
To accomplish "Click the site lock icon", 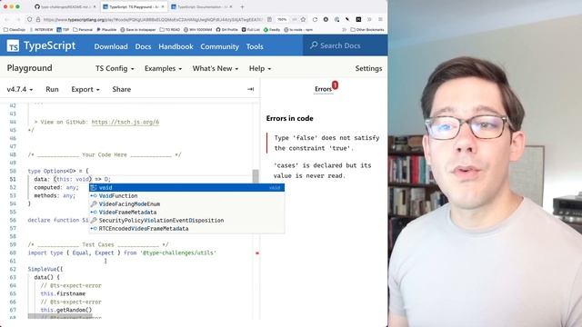I will [x=38, y=19].
